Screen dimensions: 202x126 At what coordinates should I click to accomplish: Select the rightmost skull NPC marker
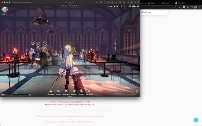coord(45,44)
